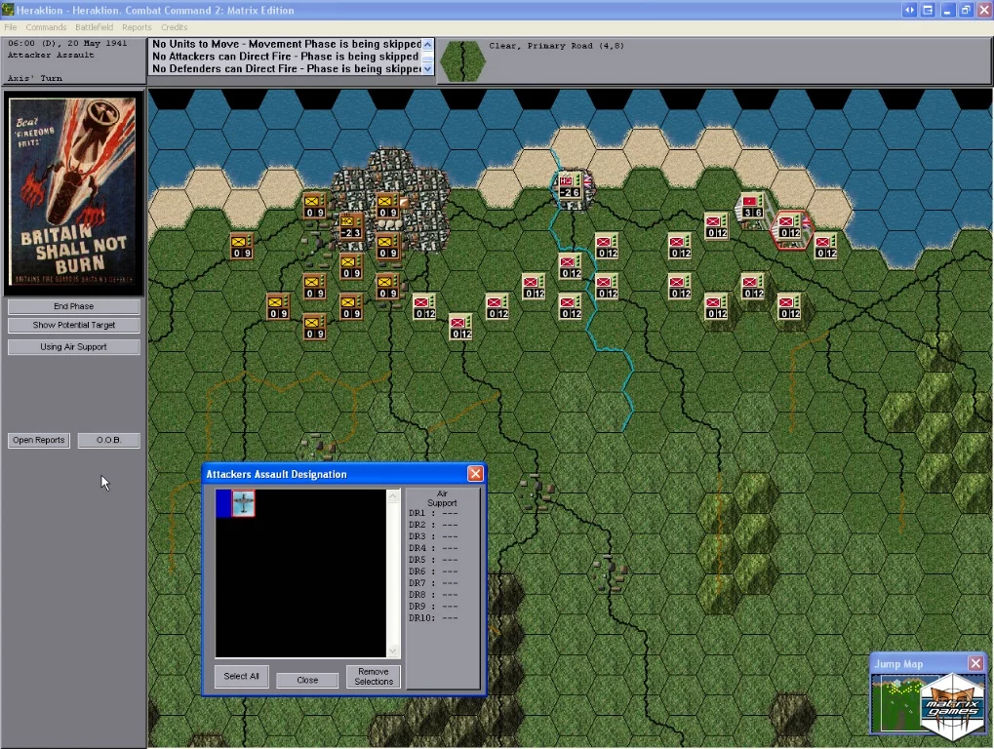Select the westernmost yellow 0 9 unit
Viewport: 994px width, 749px height.
coord(242,247)
